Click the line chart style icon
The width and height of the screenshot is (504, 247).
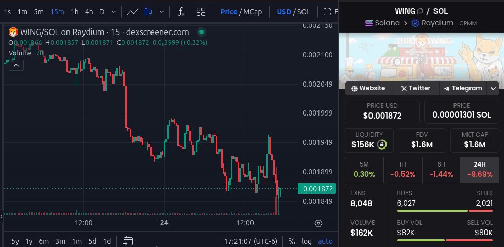[x=132, y=12]
